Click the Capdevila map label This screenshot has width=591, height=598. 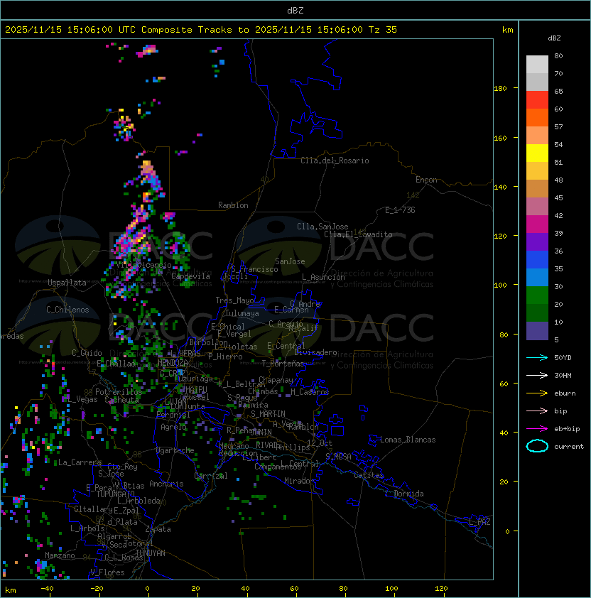[x=191, y=276]
